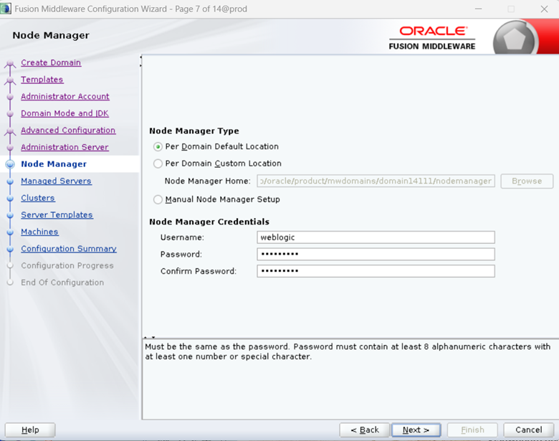Select Per Domain Custom Location radio button

(x=158, y=163)
